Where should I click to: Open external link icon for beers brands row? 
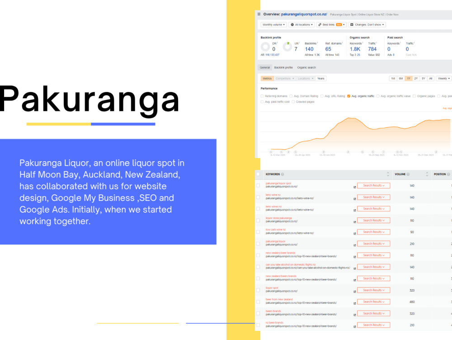tap(354, 315)
